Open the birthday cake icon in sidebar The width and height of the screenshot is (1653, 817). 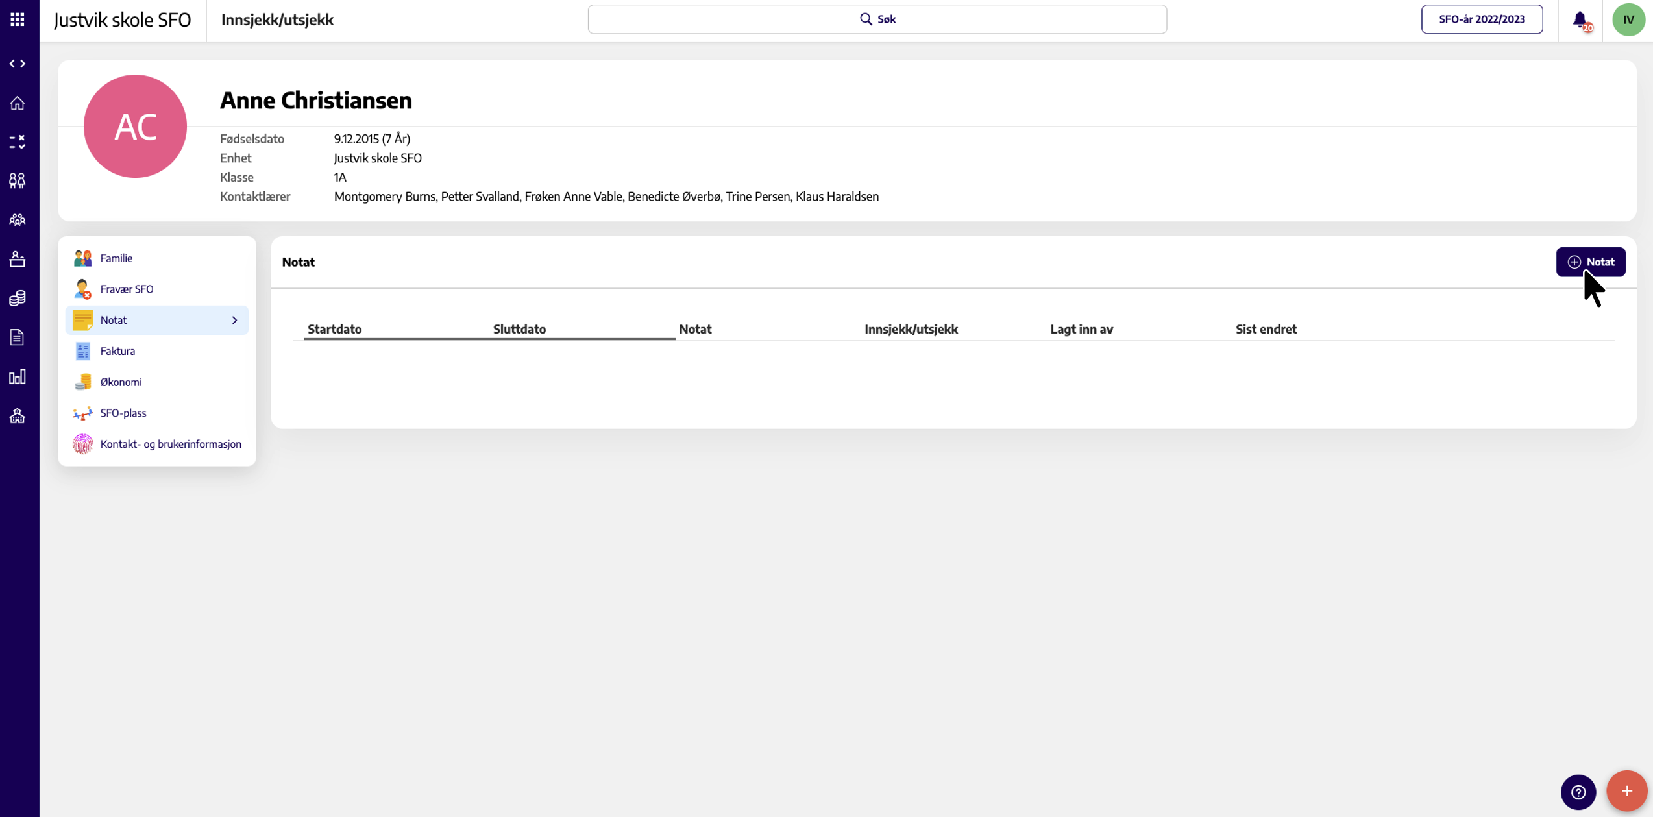click(18, 260)
